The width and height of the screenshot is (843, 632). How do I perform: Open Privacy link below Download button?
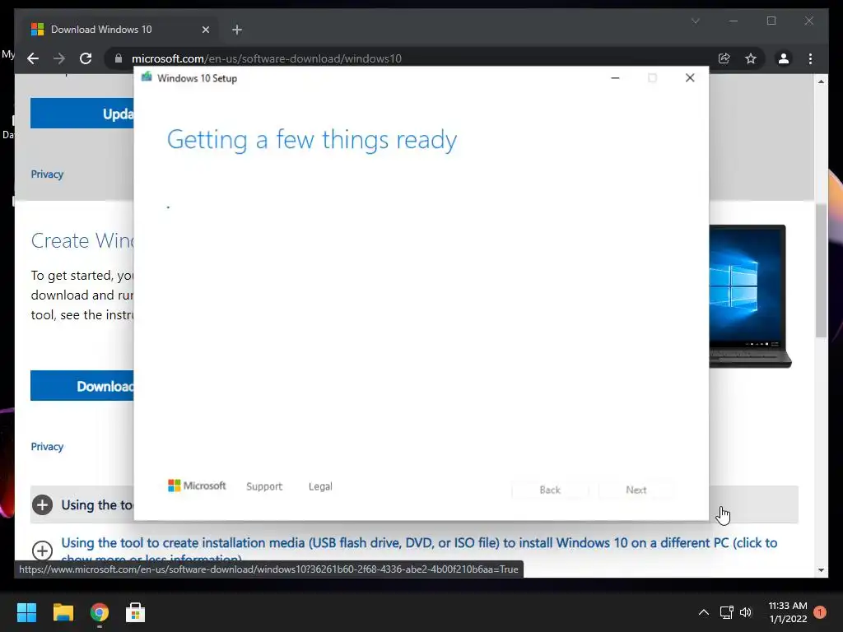point(47,447)
